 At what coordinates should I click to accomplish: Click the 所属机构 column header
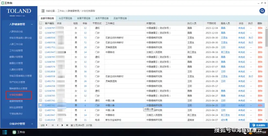click(x=151, y=23)
